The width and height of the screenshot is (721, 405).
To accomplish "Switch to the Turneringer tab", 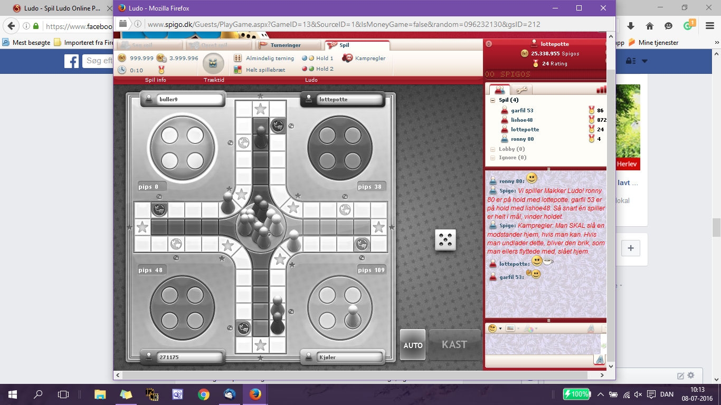I will (288, 45).
